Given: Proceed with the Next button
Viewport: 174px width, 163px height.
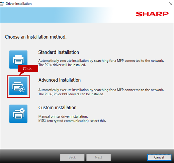Looking at the screenshot, I should tap(99, 157).
